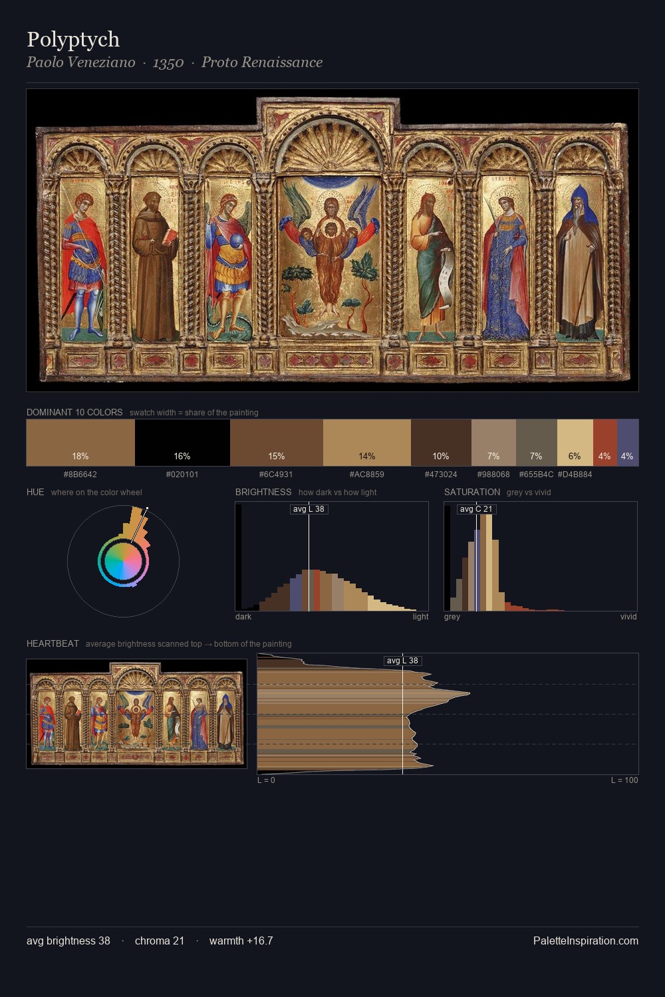Click the small heartbeat painting thumbnail

[x=136, y=714]
